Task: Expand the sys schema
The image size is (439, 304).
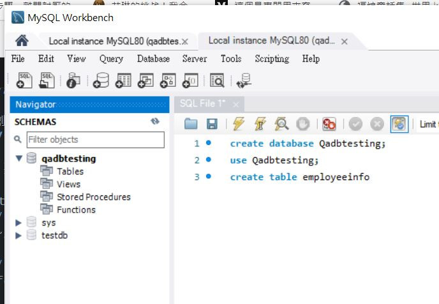Action: coord(19,223)
